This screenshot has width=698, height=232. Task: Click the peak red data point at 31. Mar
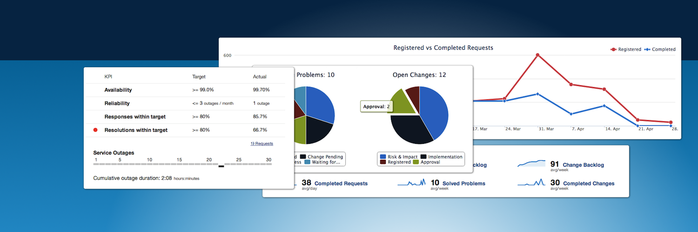[x=537, y=55]
